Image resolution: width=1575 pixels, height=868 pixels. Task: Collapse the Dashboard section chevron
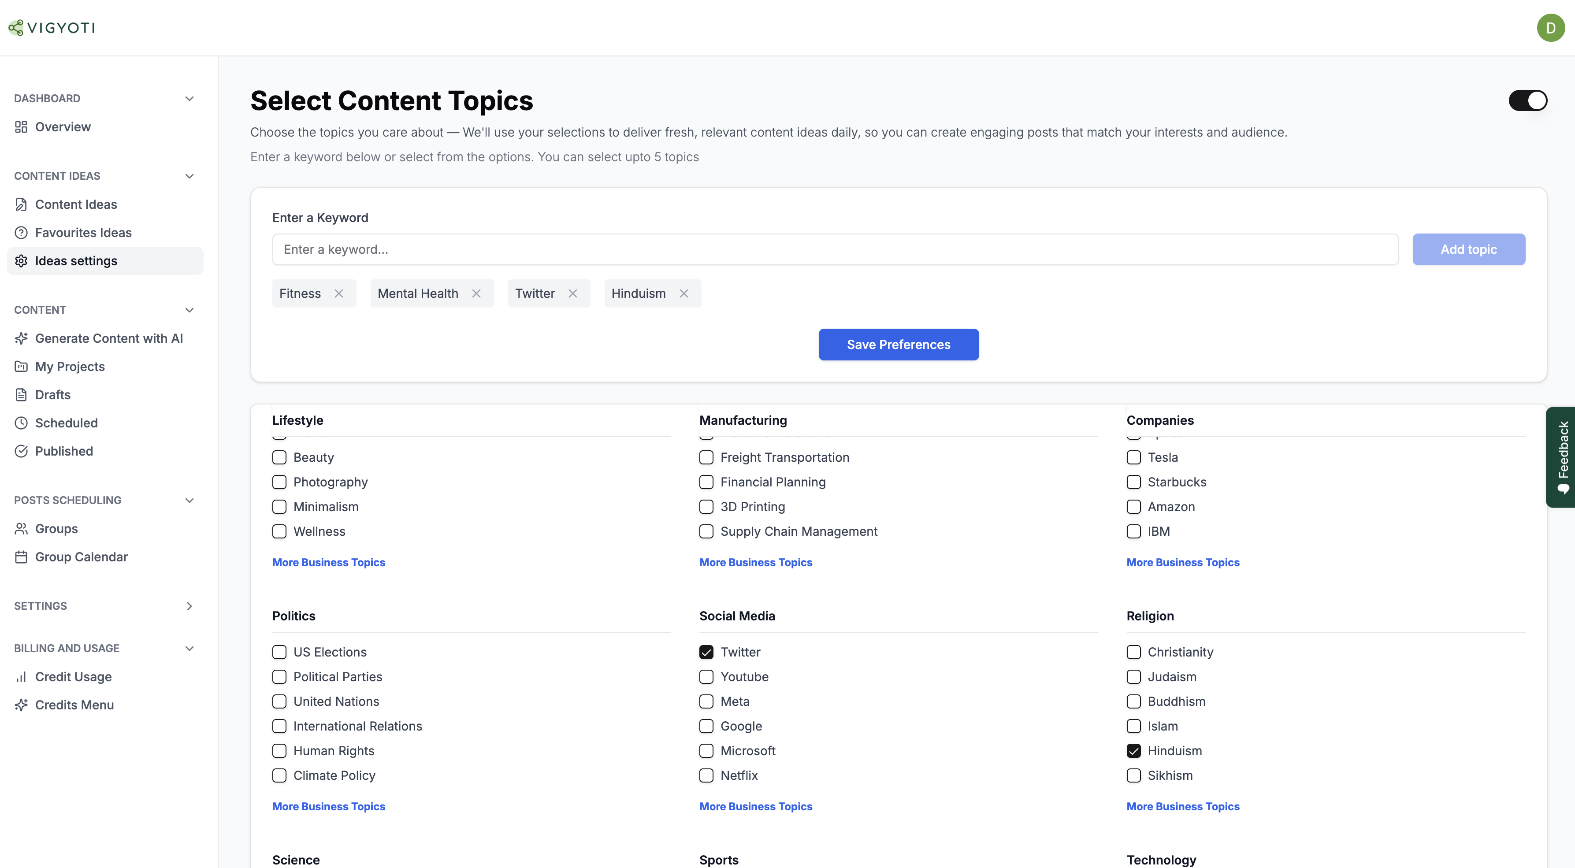tap(189, 98)
